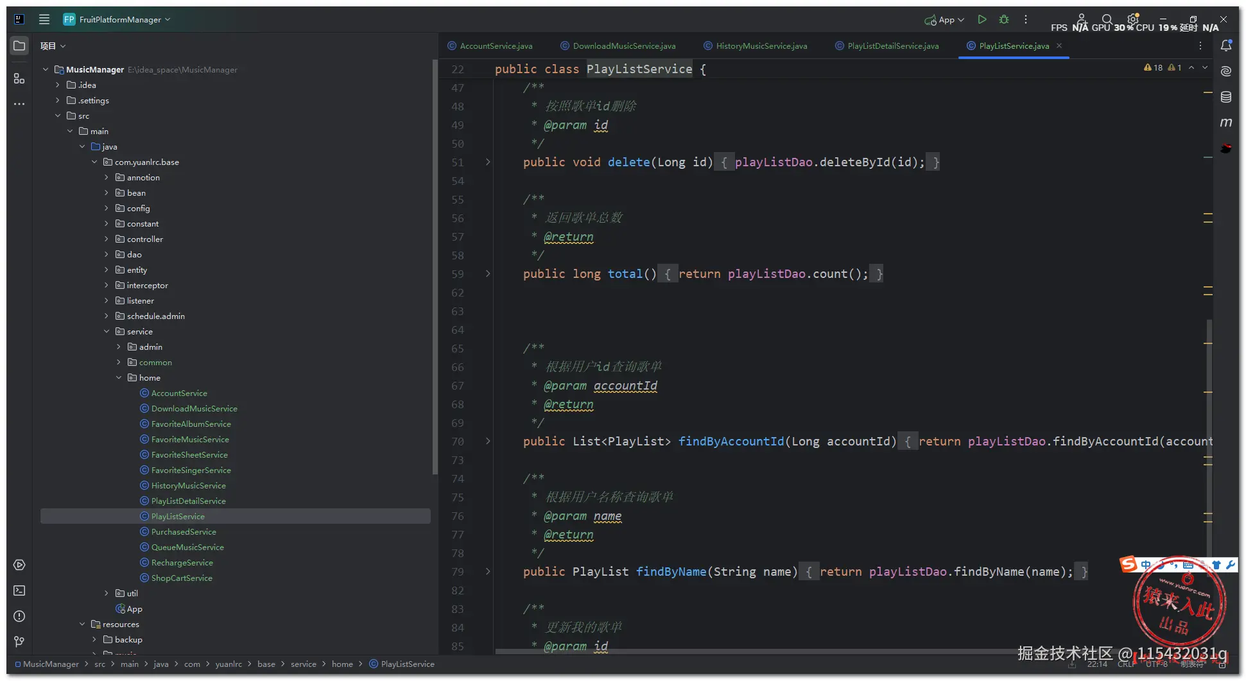Select FavoriteAlbumService in project tree
1246x681 pixels.
pyautogui.click(x=191, y=424)
